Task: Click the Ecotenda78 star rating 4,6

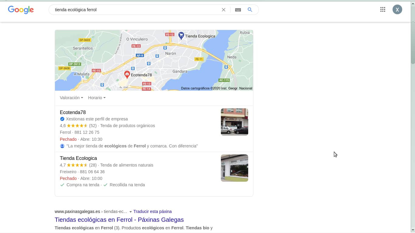Action: [74, 126]
